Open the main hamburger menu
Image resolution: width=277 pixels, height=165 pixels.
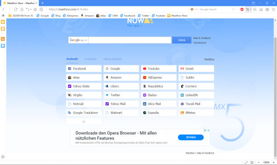[273, 9]
